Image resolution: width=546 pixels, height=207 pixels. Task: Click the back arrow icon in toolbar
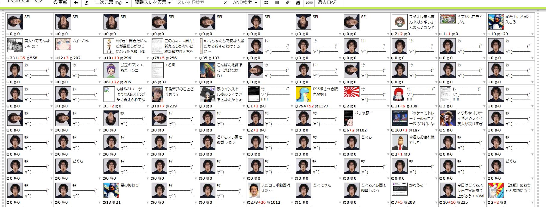76,2
